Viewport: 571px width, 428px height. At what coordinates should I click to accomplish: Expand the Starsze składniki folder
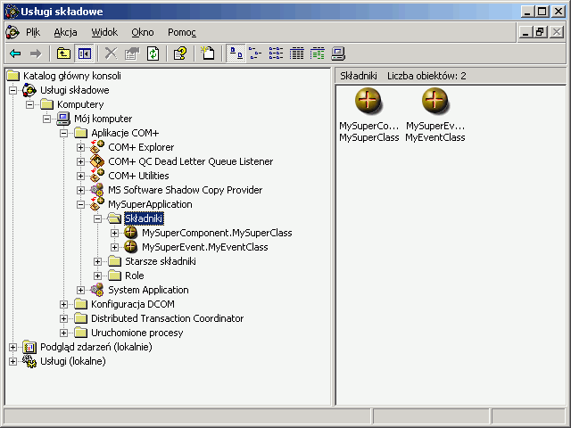pyautogui.click(x=97, y=261)
